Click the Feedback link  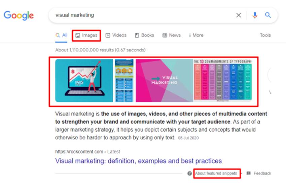tap(259, 173)
